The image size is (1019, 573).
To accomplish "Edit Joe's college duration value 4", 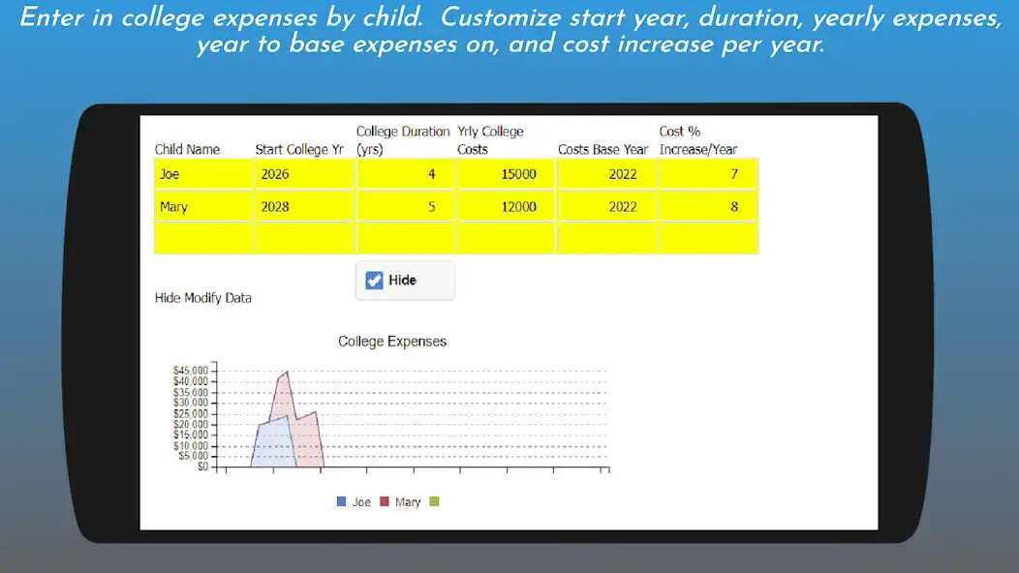I will click(406, 174).
